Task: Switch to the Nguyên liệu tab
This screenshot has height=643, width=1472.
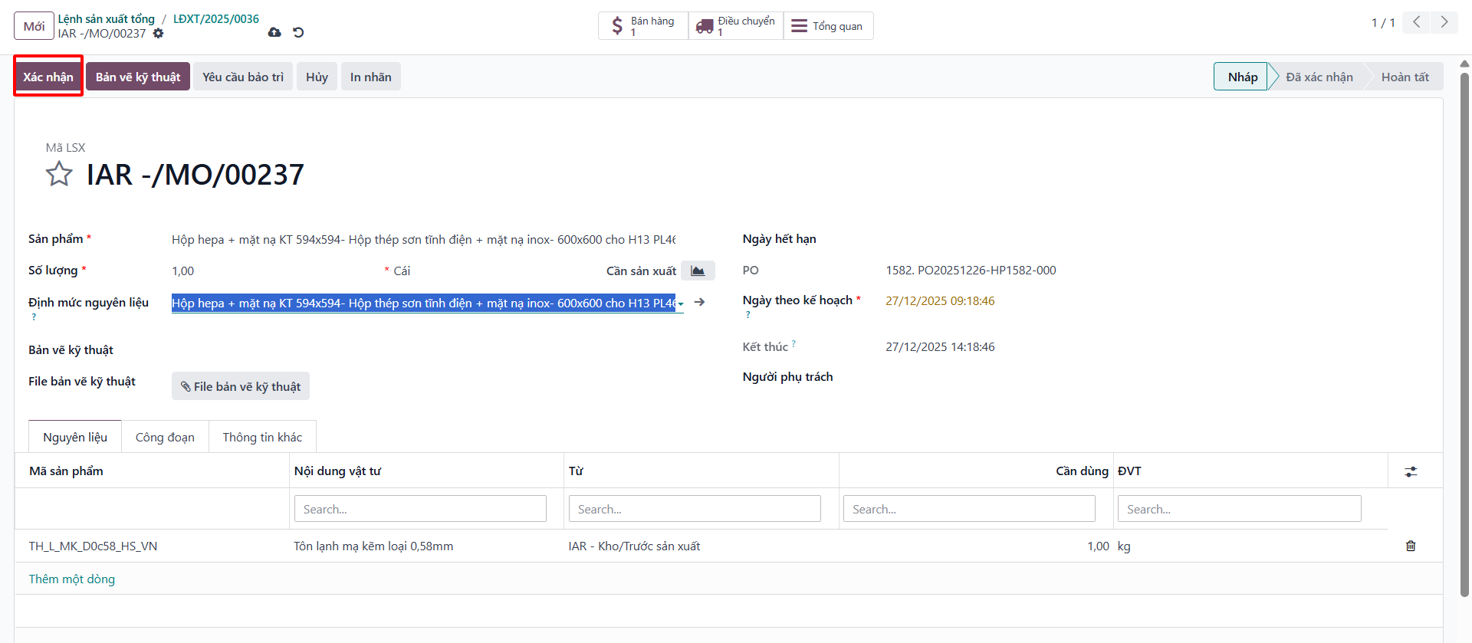Action: tap(75, 437)
